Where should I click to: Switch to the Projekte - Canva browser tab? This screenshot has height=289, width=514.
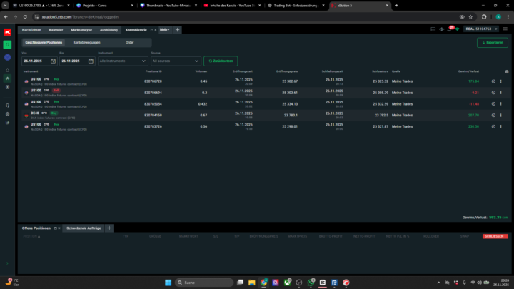pos(104,6)
